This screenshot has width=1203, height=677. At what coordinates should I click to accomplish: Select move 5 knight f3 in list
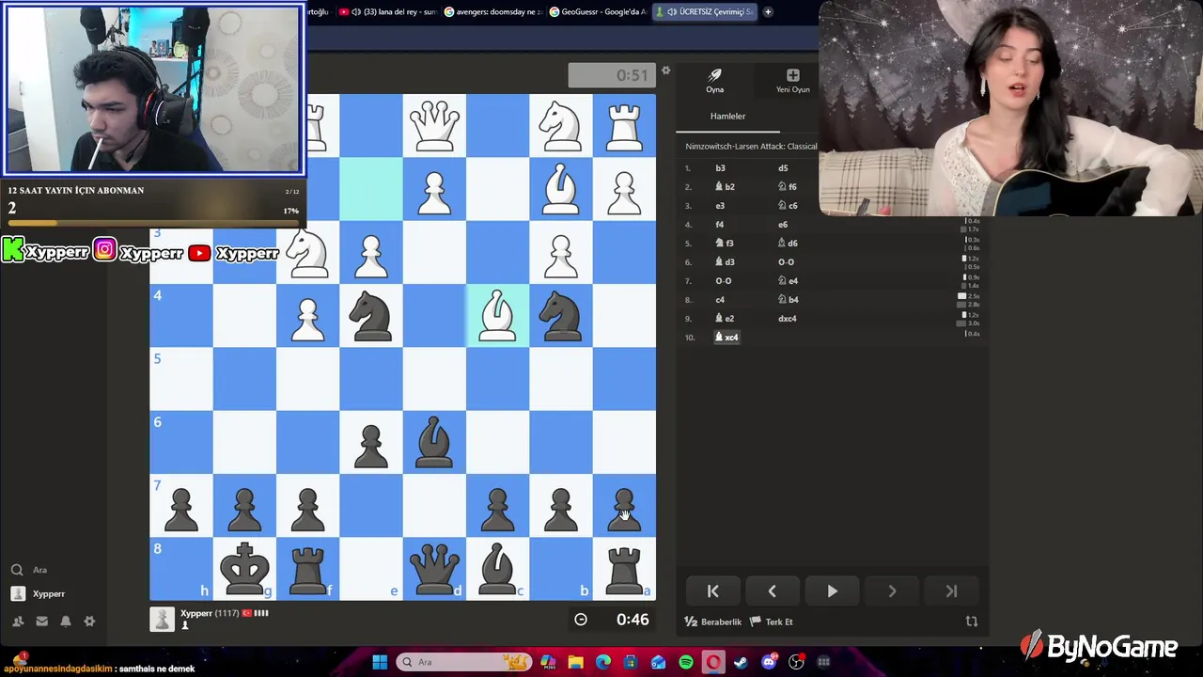coord(725,243)
